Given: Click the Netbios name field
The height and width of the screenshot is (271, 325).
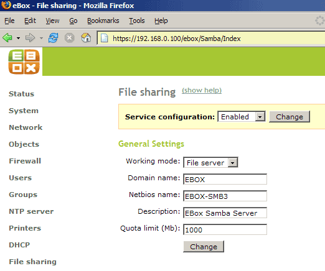Looking at the screenshot, I should 225,196.
